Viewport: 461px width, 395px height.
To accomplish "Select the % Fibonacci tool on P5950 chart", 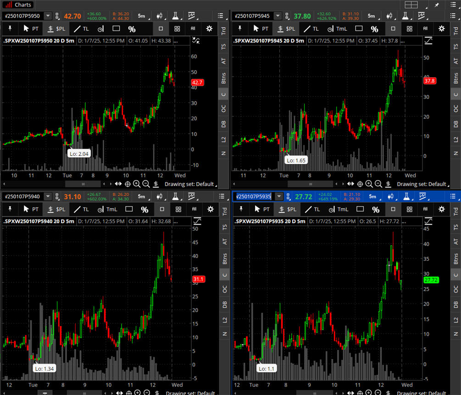I will click(132, 29).
